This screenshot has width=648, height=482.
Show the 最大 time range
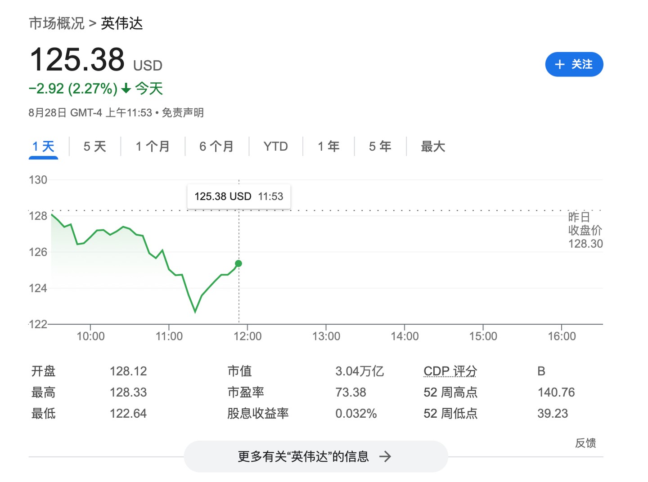click(x=432, y=147)
